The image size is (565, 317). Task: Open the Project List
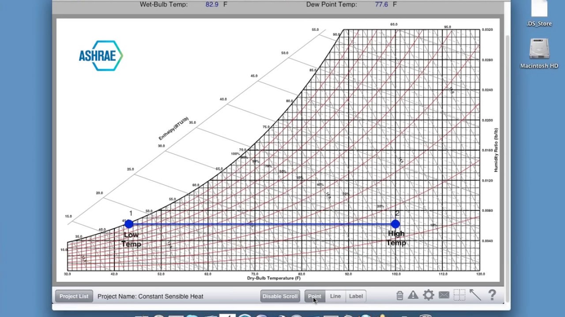pyautogui.click(x=74, y=296)
